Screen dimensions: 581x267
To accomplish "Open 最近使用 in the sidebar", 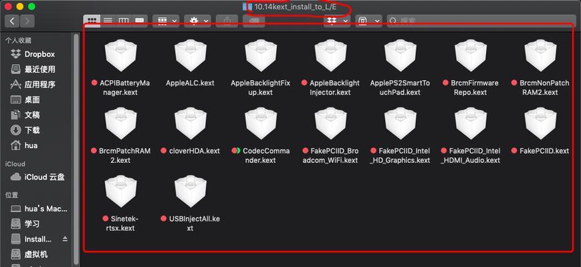I will [39, 69].
